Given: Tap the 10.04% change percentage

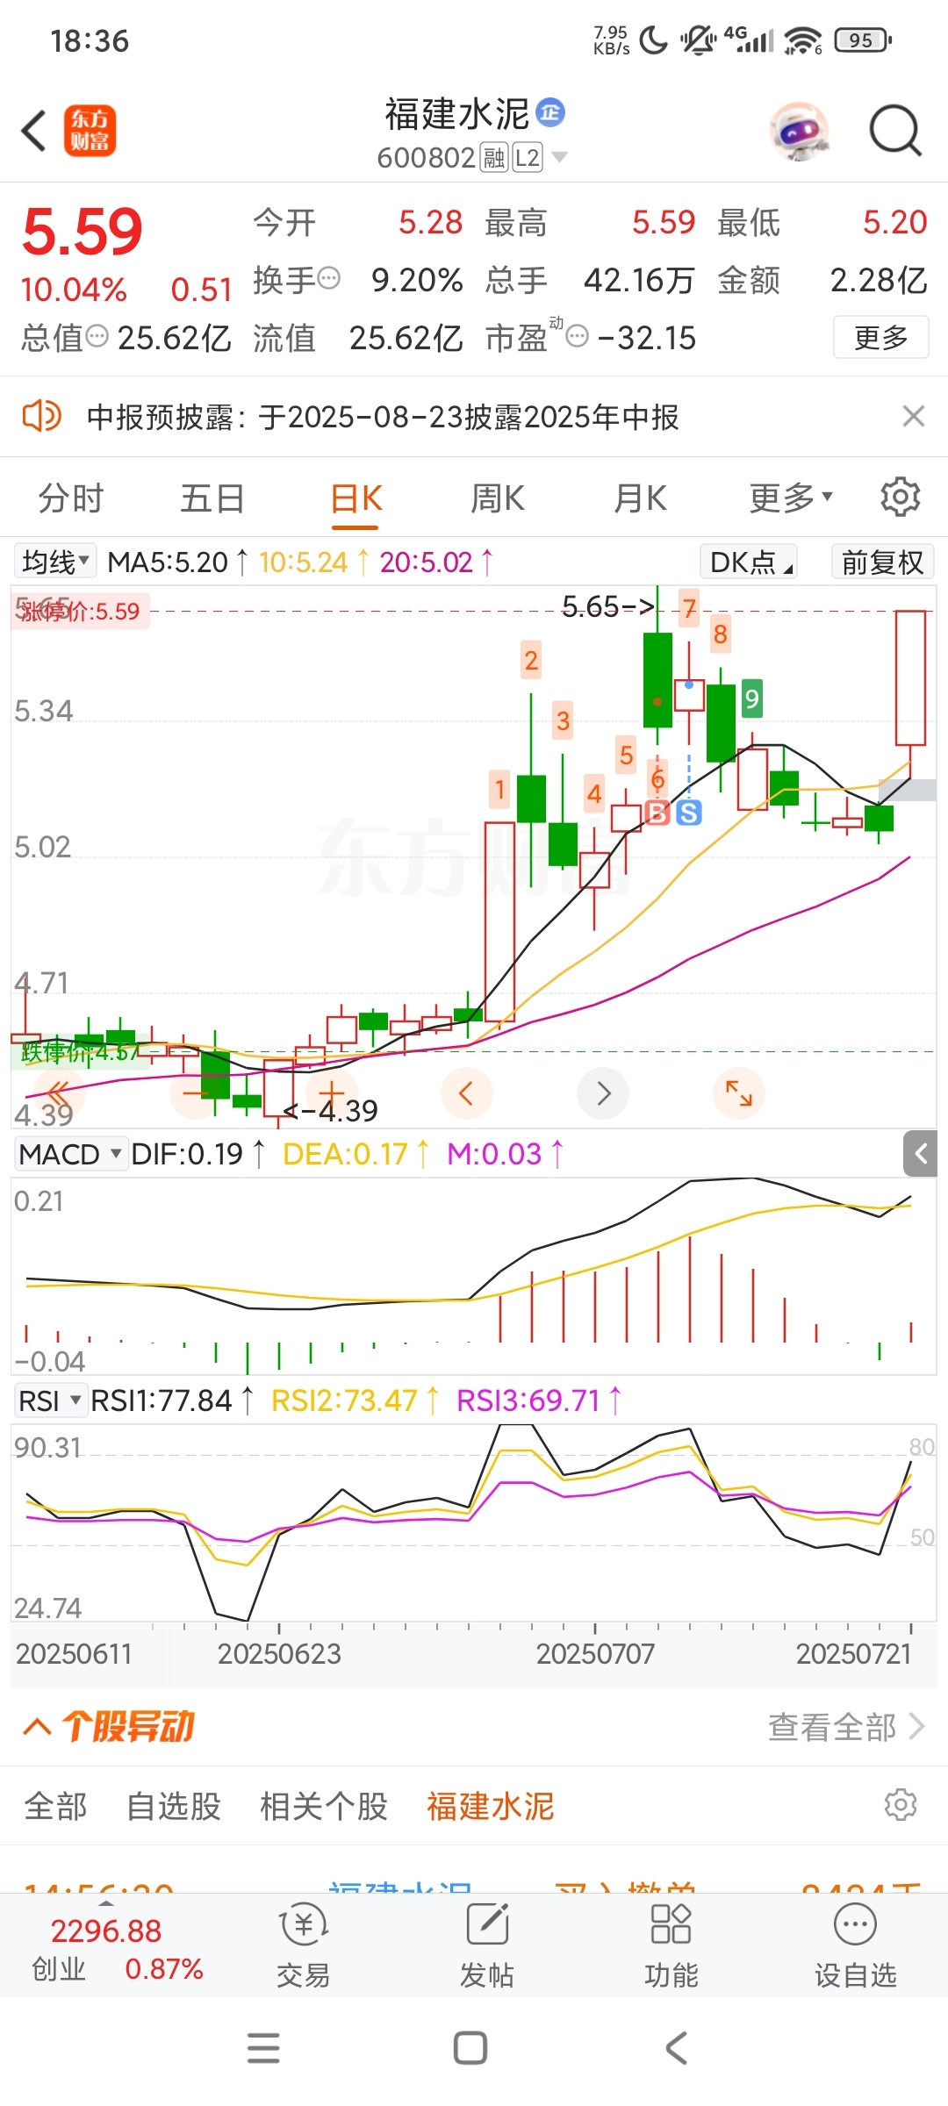Looking at the screenshot, I should 74,290.
